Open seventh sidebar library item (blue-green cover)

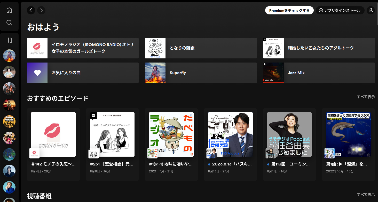click(9, 154)
